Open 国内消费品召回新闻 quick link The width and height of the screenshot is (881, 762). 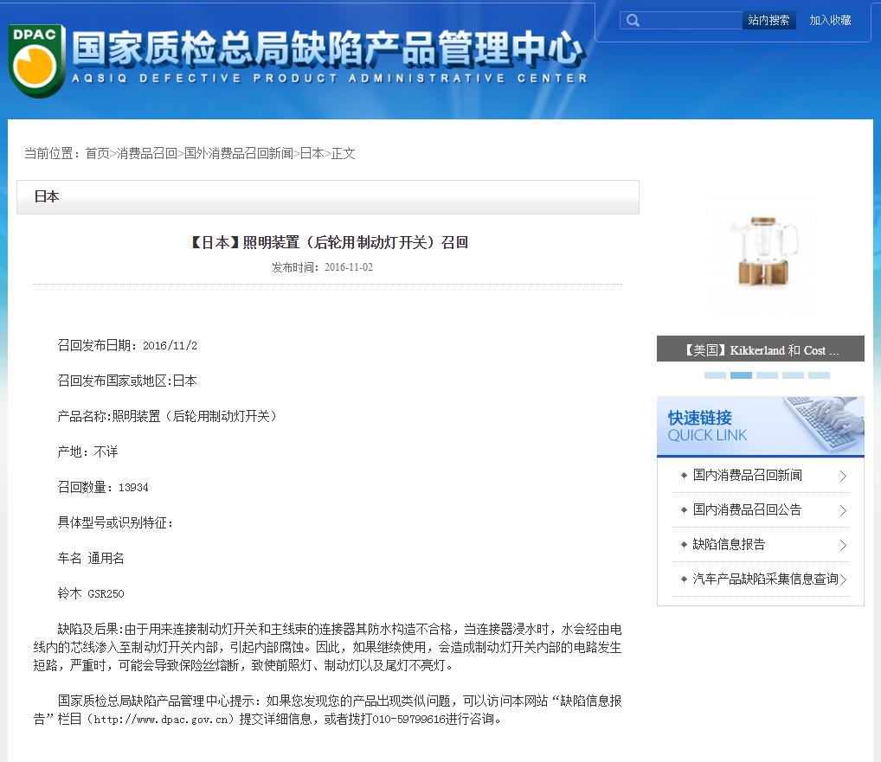[x=747, y=475]
